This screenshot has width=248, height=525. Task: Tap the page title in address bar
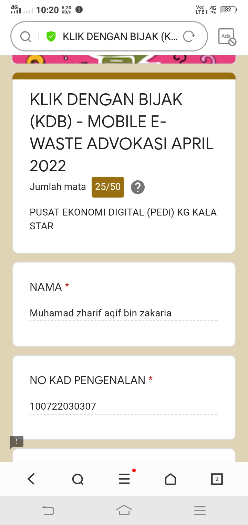pyautogui.click(x=120, y=36)
